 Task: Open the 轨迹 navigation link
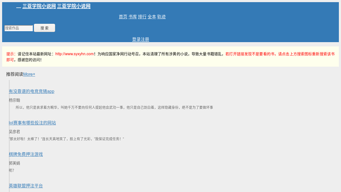tap(161, 17)
